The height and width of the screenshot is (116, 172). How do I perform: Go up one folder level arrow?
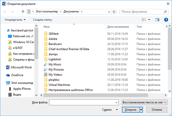point(23,12)
